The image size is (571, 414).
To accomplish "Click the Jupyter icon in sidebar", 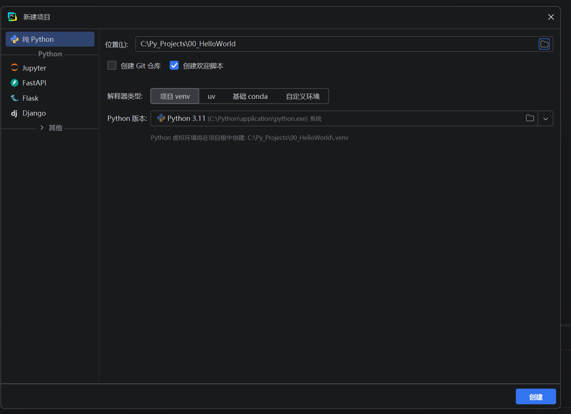I will click(x=15, y=68).
